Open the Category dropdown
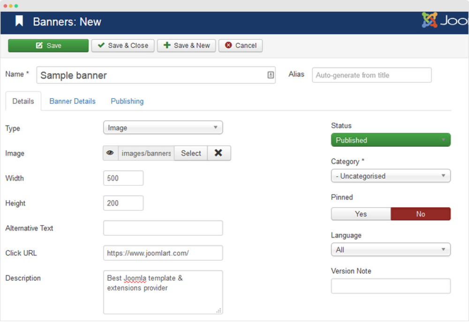This screenshot has width=469, height=323. (390, 176)
